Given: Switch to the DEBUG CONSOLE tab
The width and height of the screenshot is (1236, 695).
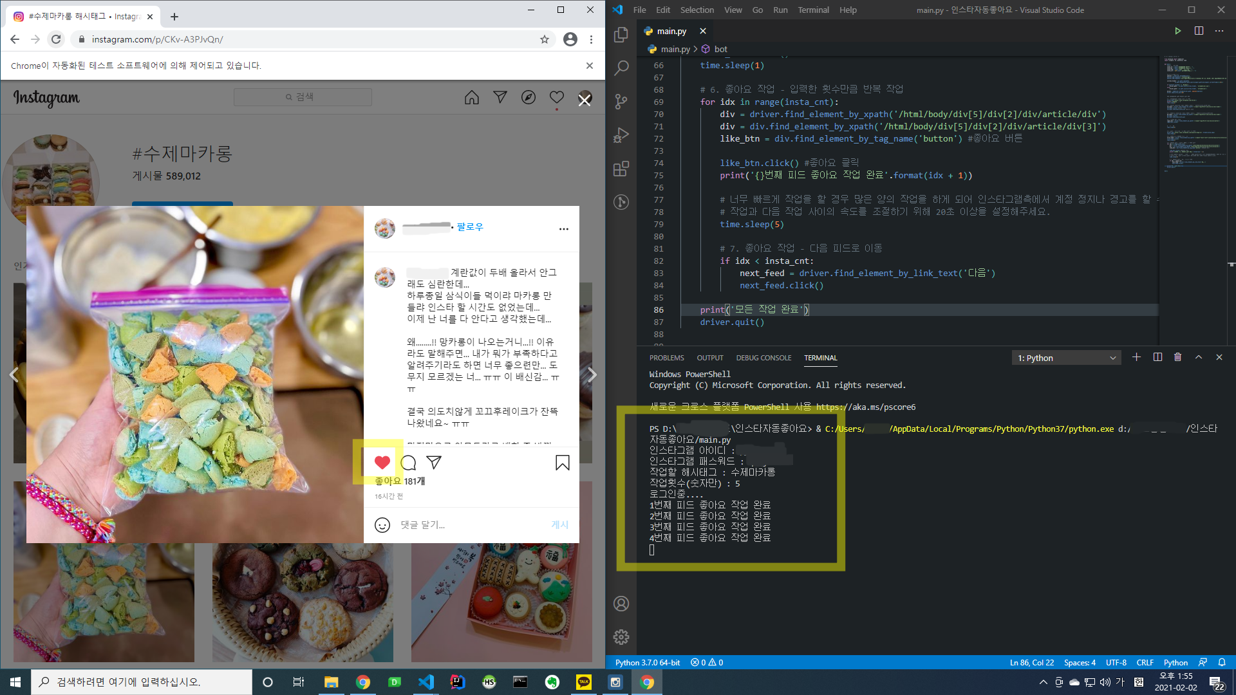Looking at the screenshot, I should 763,358.
